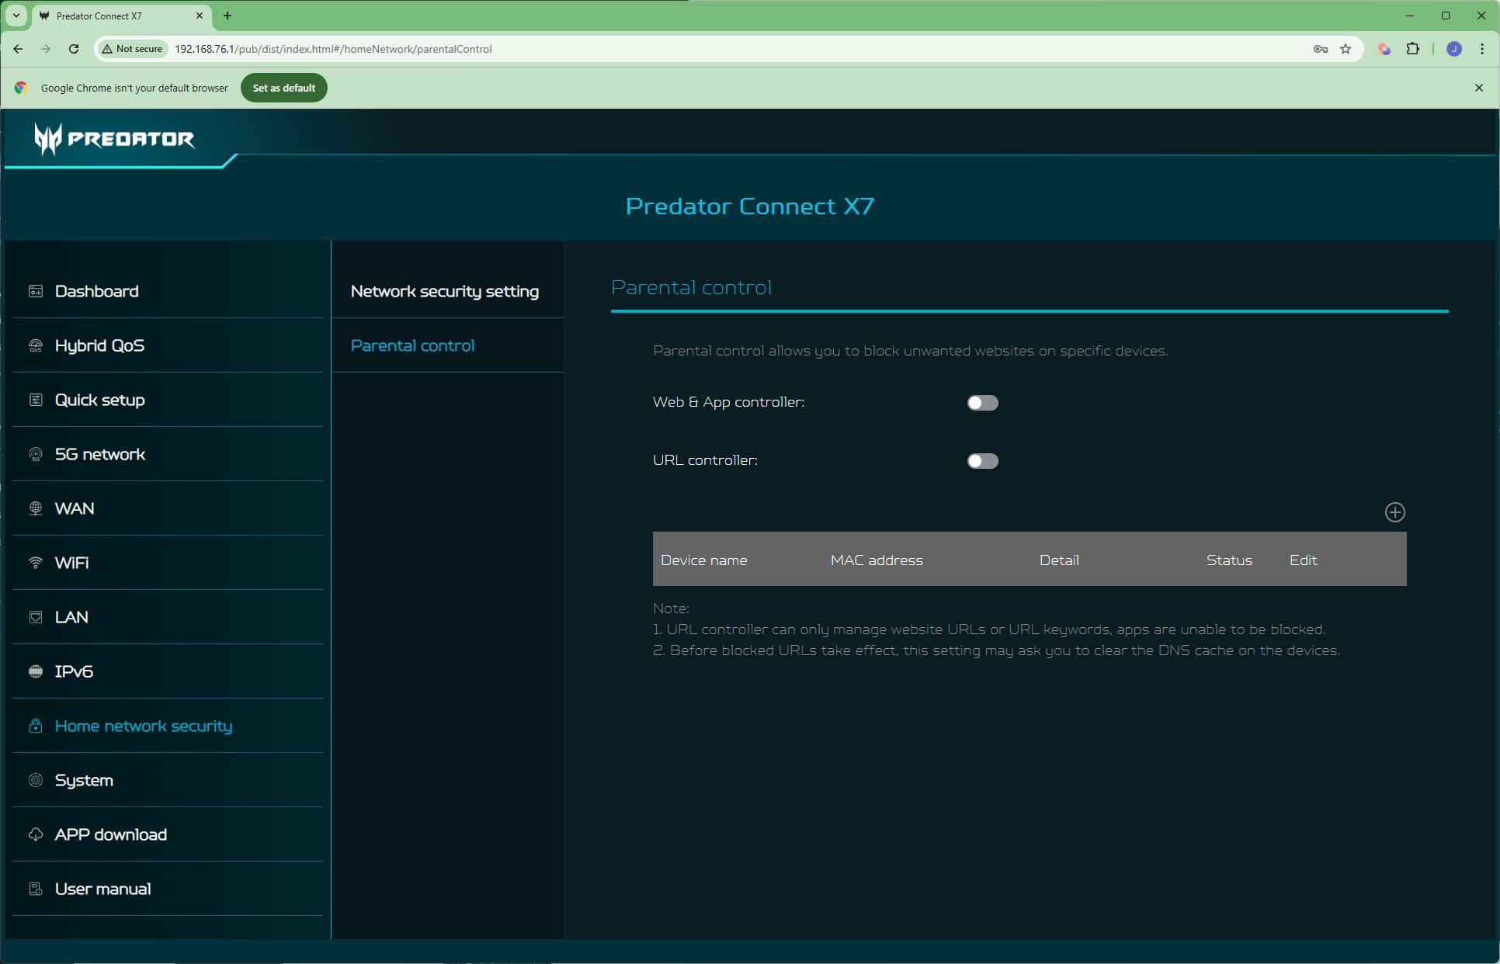1500x964 pixels.
Task: Click the add device plus icon
Action: [1394, 512]
